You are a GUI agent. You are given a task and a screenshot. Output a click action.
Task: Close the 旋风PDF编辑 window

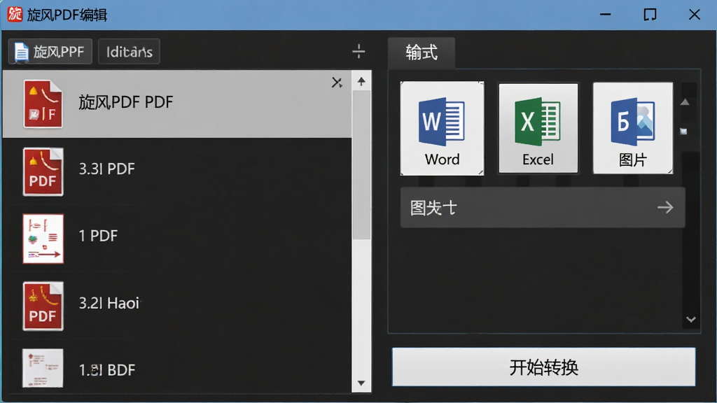pyautogui.click(x=694, y=15)
